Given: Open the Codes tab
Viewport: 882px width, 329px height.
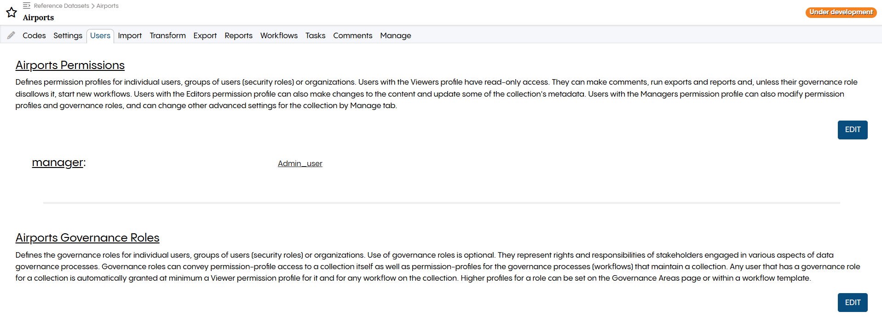Looking at the screenshot, I should tap(34, 35).
